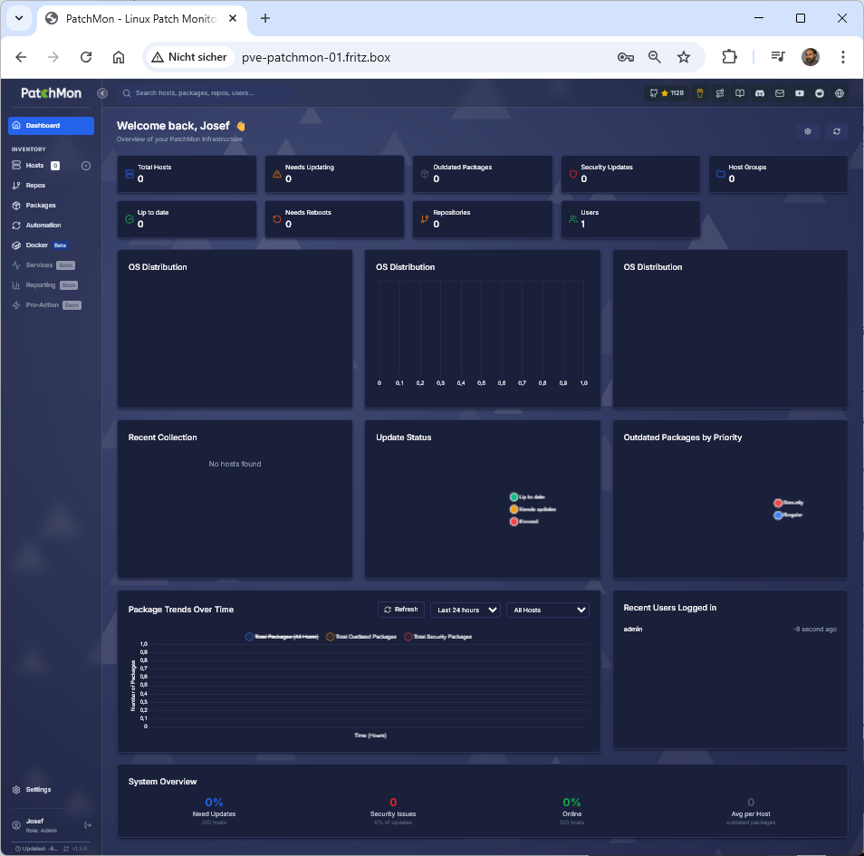The image size is (864, 856).
Task: Click the logout icon beside Josef
Action: 88,825
